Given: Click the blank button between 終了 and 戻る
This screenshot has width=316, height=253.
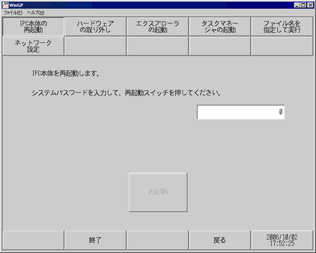Looking at the screenshot, I should click(157, 240).
